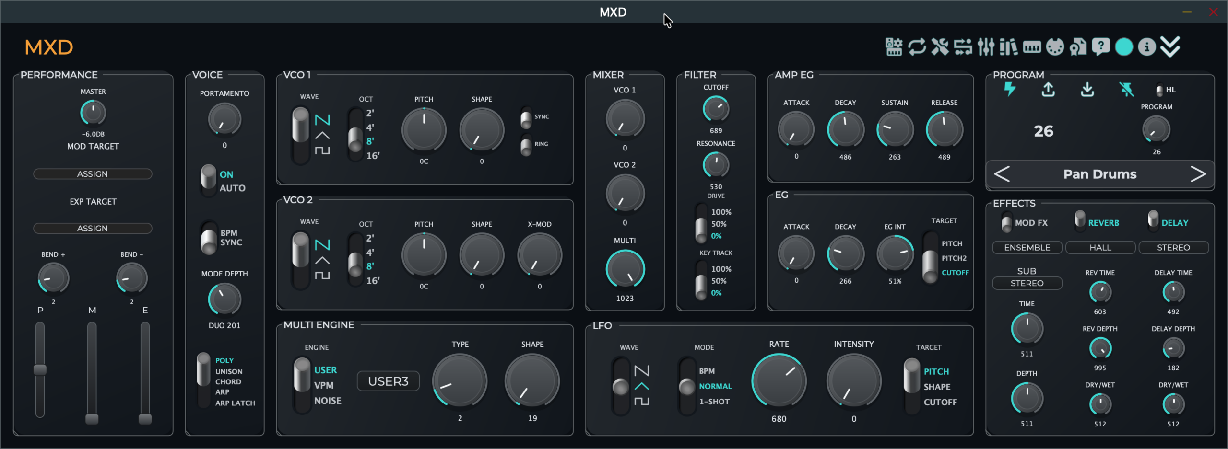Image resolution: width=1228 pixels, height=449 pixels.
Task: Click the Program number knob
Action: coord(1156,129)
